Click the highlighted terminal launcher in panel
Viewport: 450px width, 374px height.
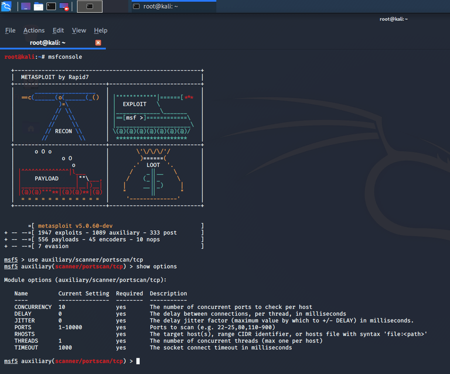[x=90, y=6]
